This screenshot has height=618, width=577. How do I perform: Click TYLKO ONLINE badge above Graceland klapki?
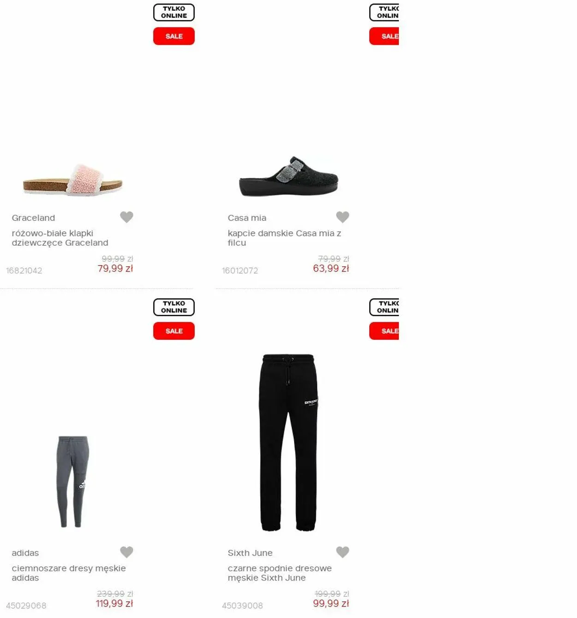pos(174,12)
